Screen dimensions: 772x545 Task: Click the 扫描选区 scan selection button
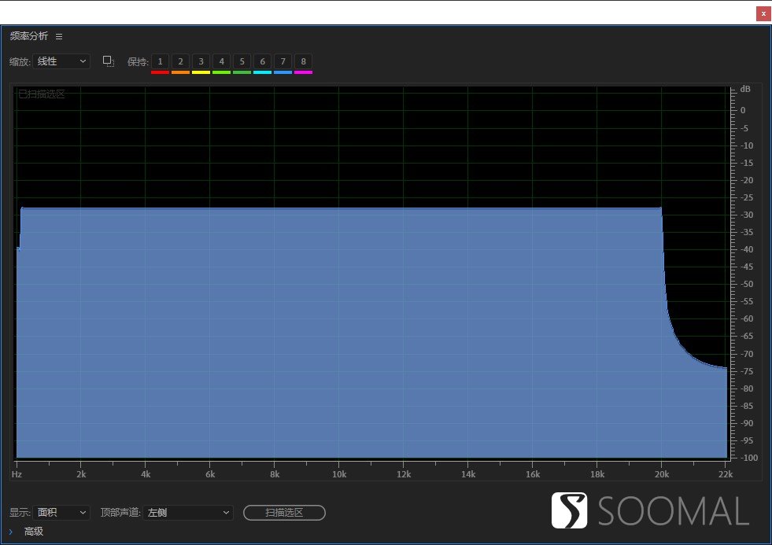pyautogui.click(x=284, y=513)
